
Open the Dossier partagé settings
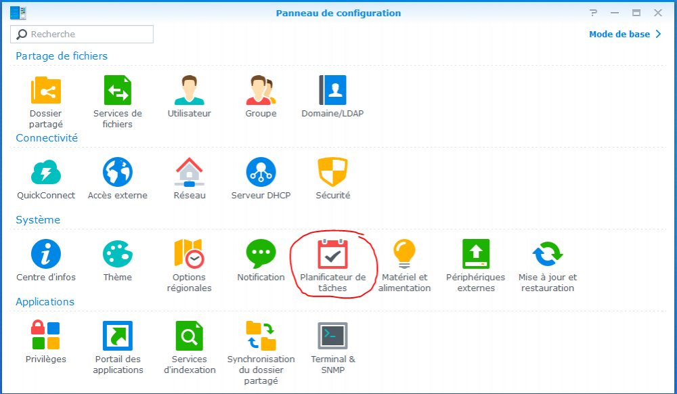click(46, 91)
